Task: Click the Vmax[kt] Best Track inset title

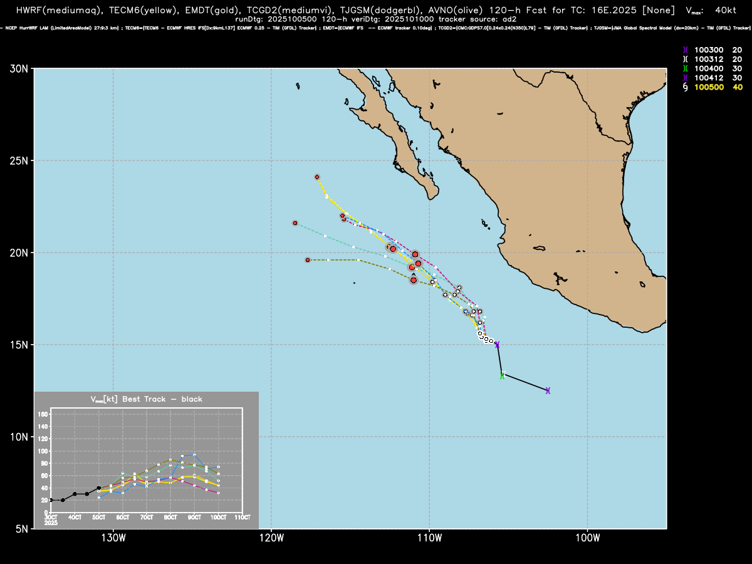Action: click(x=147, y=399)
